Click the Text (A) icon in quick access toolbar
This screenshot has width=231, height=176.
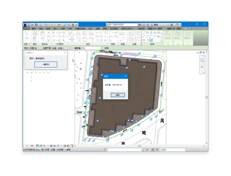tap(73, 25)
